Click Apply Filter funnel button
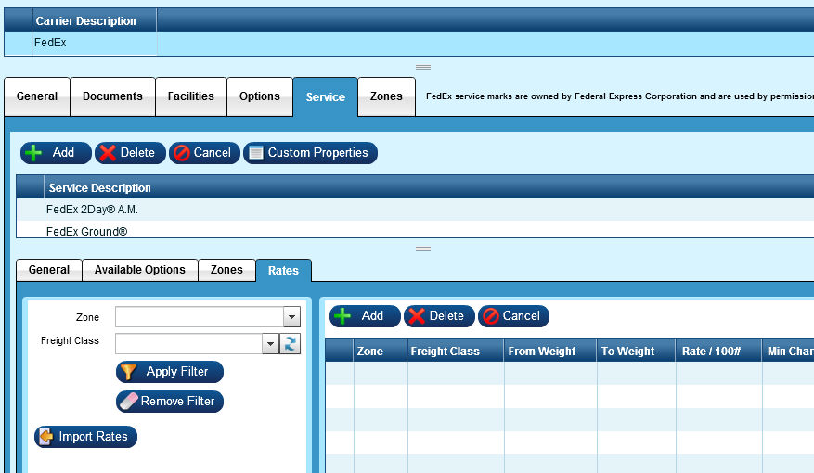Screen dimensions: 814x473 (x=169, y=372)
